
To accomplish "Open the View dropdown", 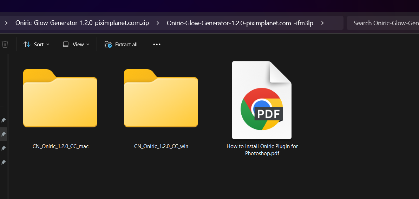I will tap(76, 44).
